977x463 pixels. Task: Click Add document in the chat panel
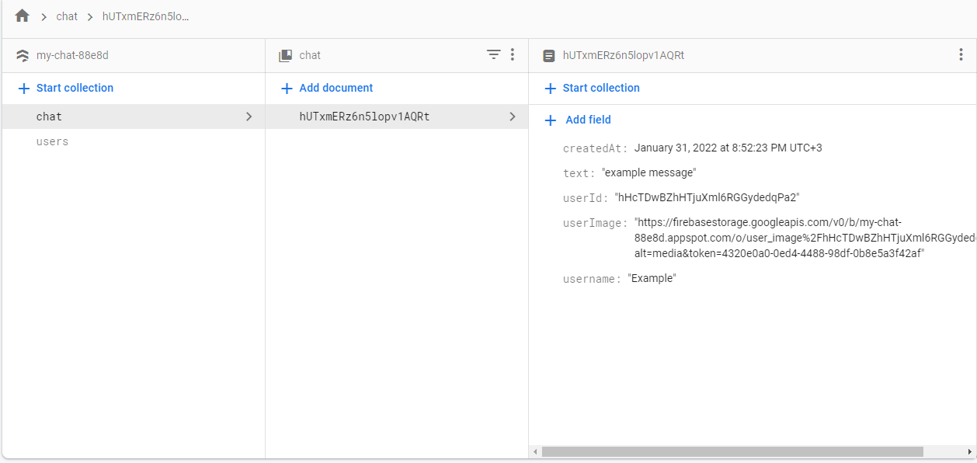click(326, 88)
